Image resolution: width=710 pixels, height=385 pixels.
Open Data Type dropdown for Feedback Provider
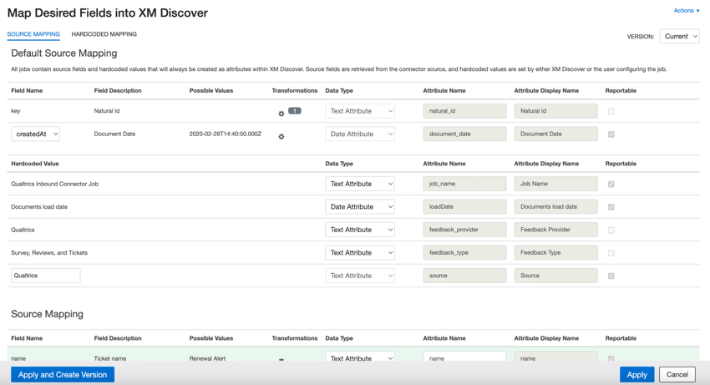pos(359,230)
